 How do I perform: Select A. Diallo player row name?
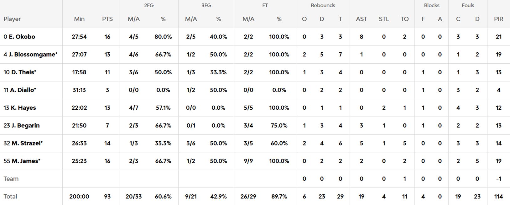pos(23,90)
